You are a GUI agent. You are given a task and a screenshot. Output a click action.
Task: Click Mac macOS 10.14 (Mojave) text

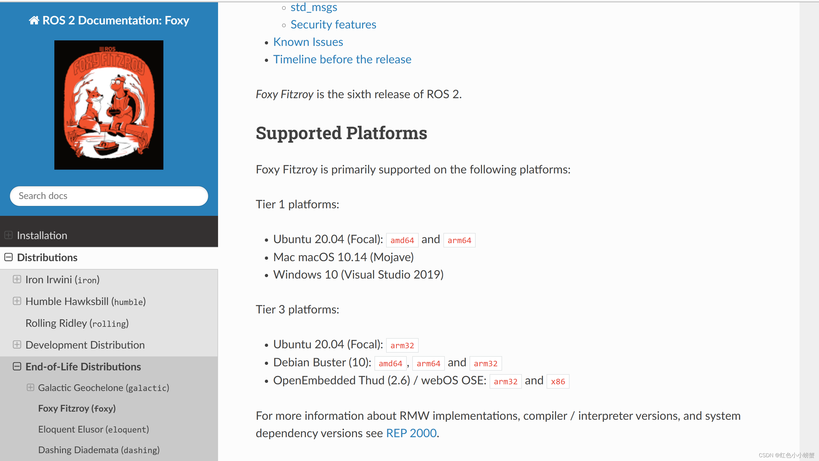pyautogui.click(x=343, y=257)
